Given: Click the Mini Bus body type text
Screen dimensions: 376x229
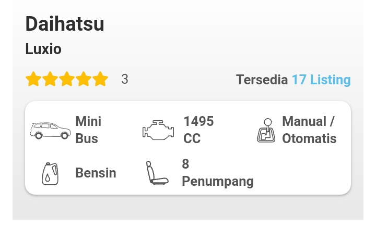Looking at the screenshot, I should point(88,130).
